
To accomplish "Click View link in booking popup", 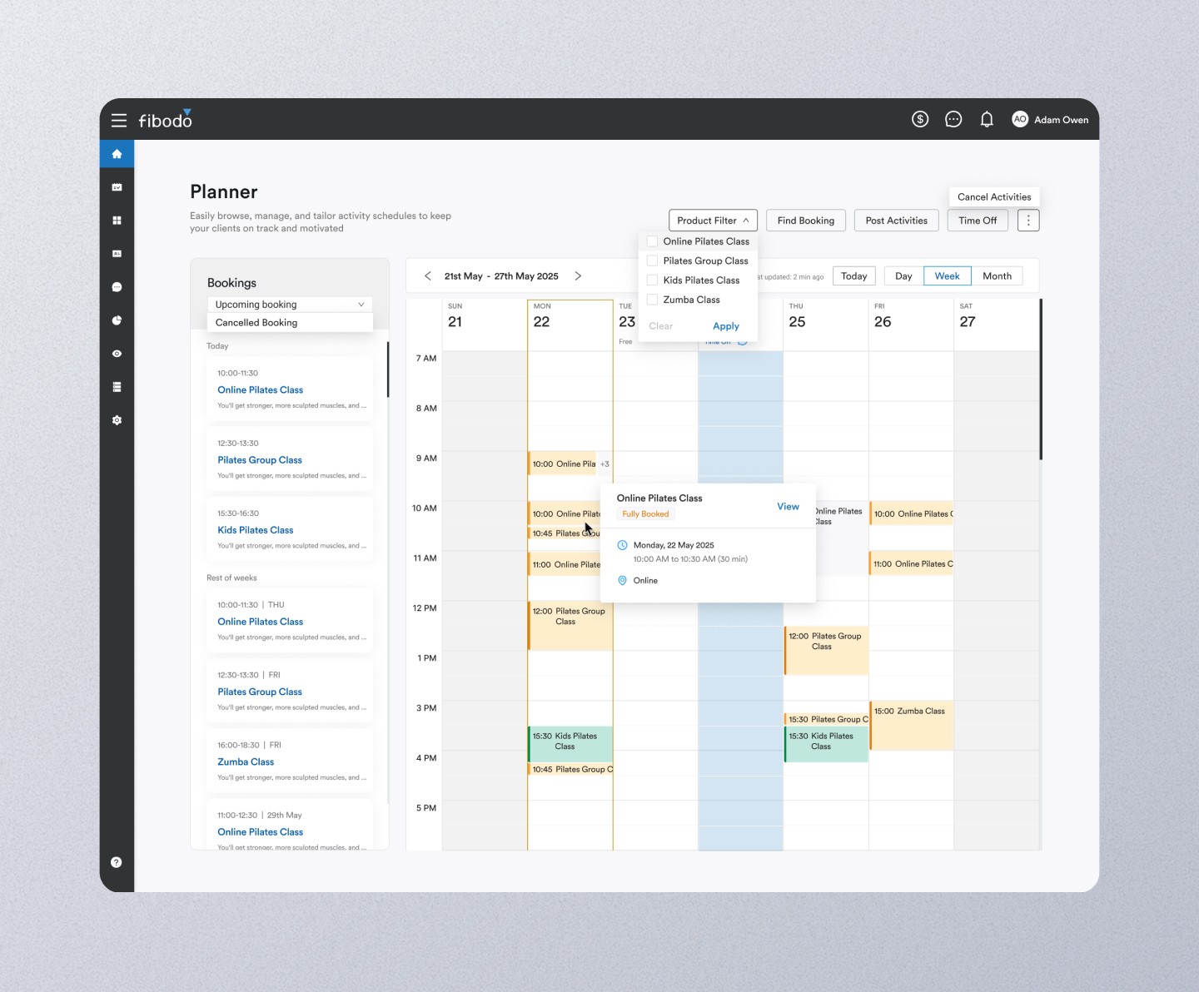I will (x=788, y=507).
